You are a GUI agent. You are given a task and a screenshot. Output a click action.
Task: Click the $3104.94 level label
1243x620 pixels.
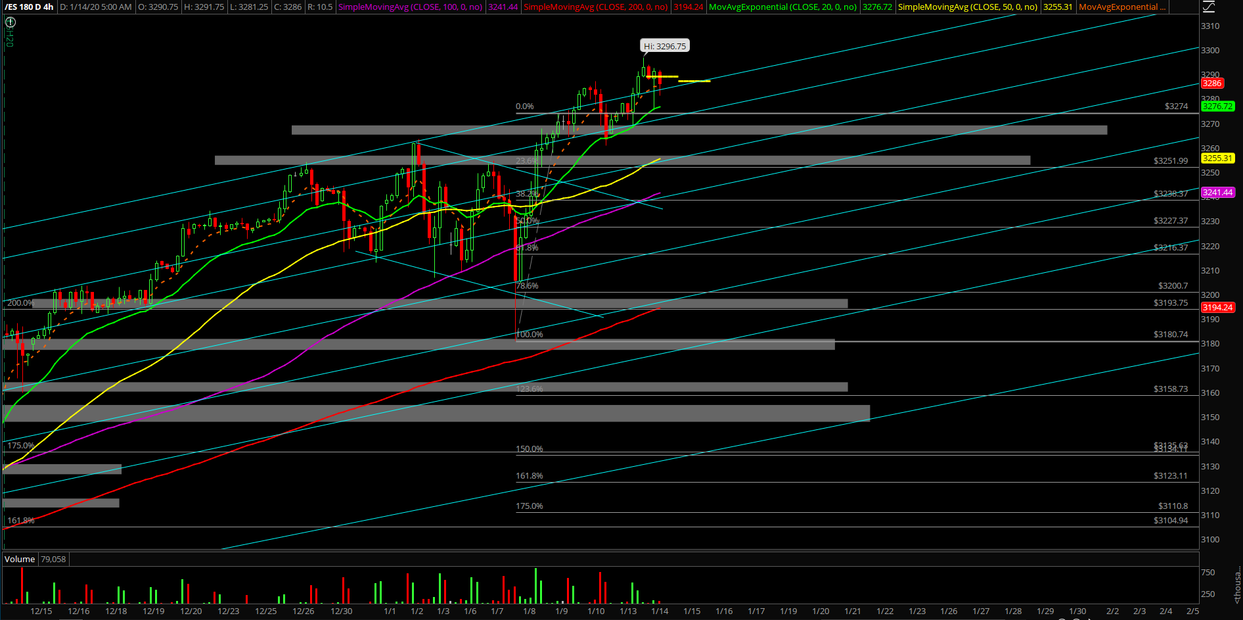[1171, 521]
